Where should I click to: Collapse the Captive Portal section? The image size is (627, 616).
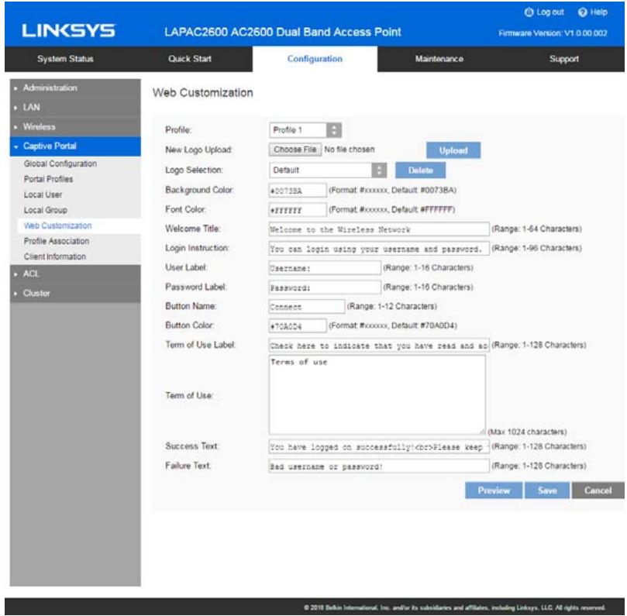75,146
